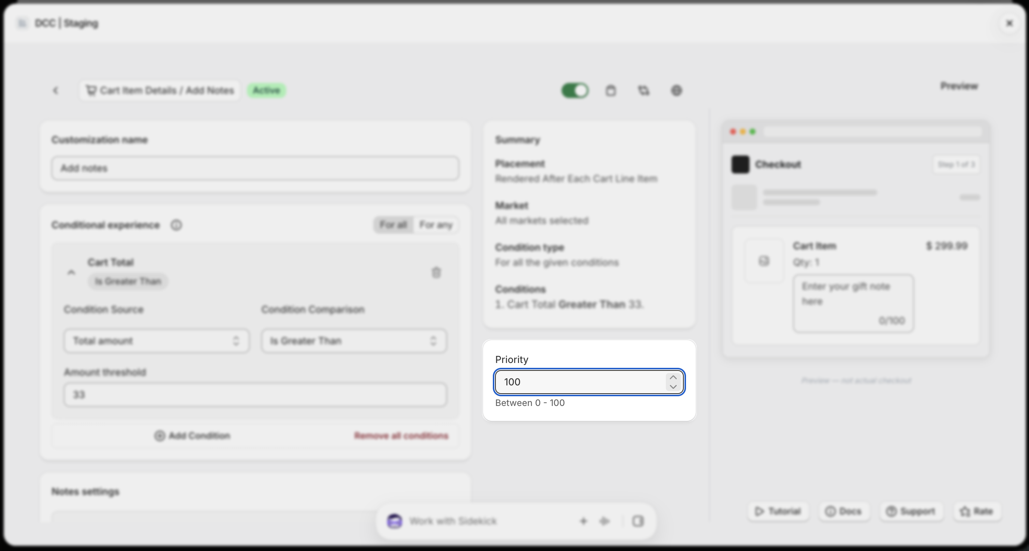The image size is (1029, 551).
Task: Click 'Rendered After Each Cart Line Item' text
Action: coord(576,179)
